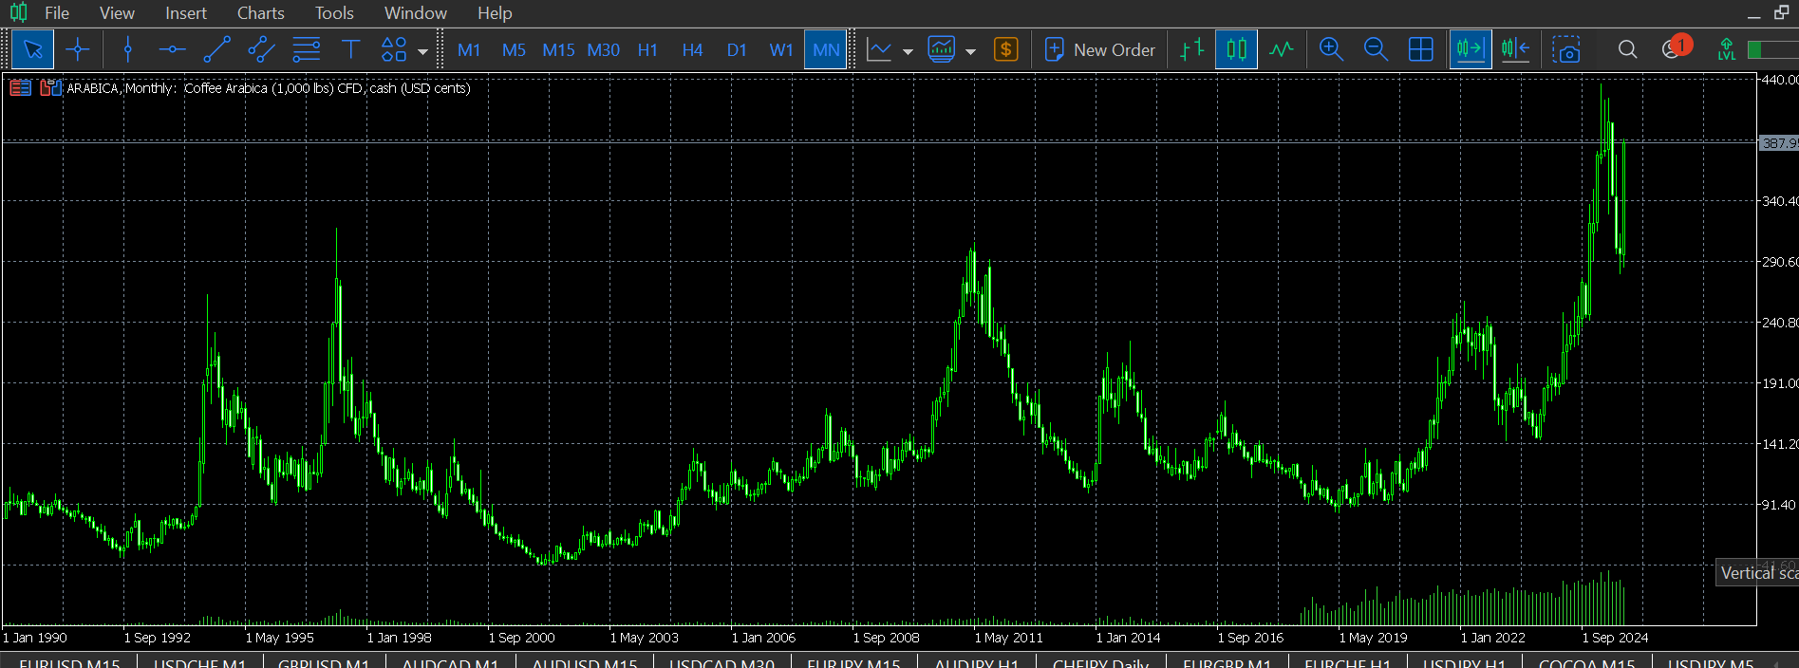The width and height of the screenshot is (1799, 668).
Task: Open the Charts menu
Action: pyautogui.click(x=260, y=13)
